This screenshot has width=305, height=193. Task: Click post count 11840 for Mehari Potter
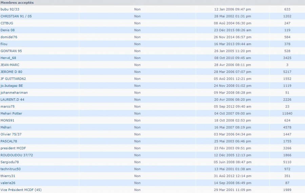coord(287,113)
